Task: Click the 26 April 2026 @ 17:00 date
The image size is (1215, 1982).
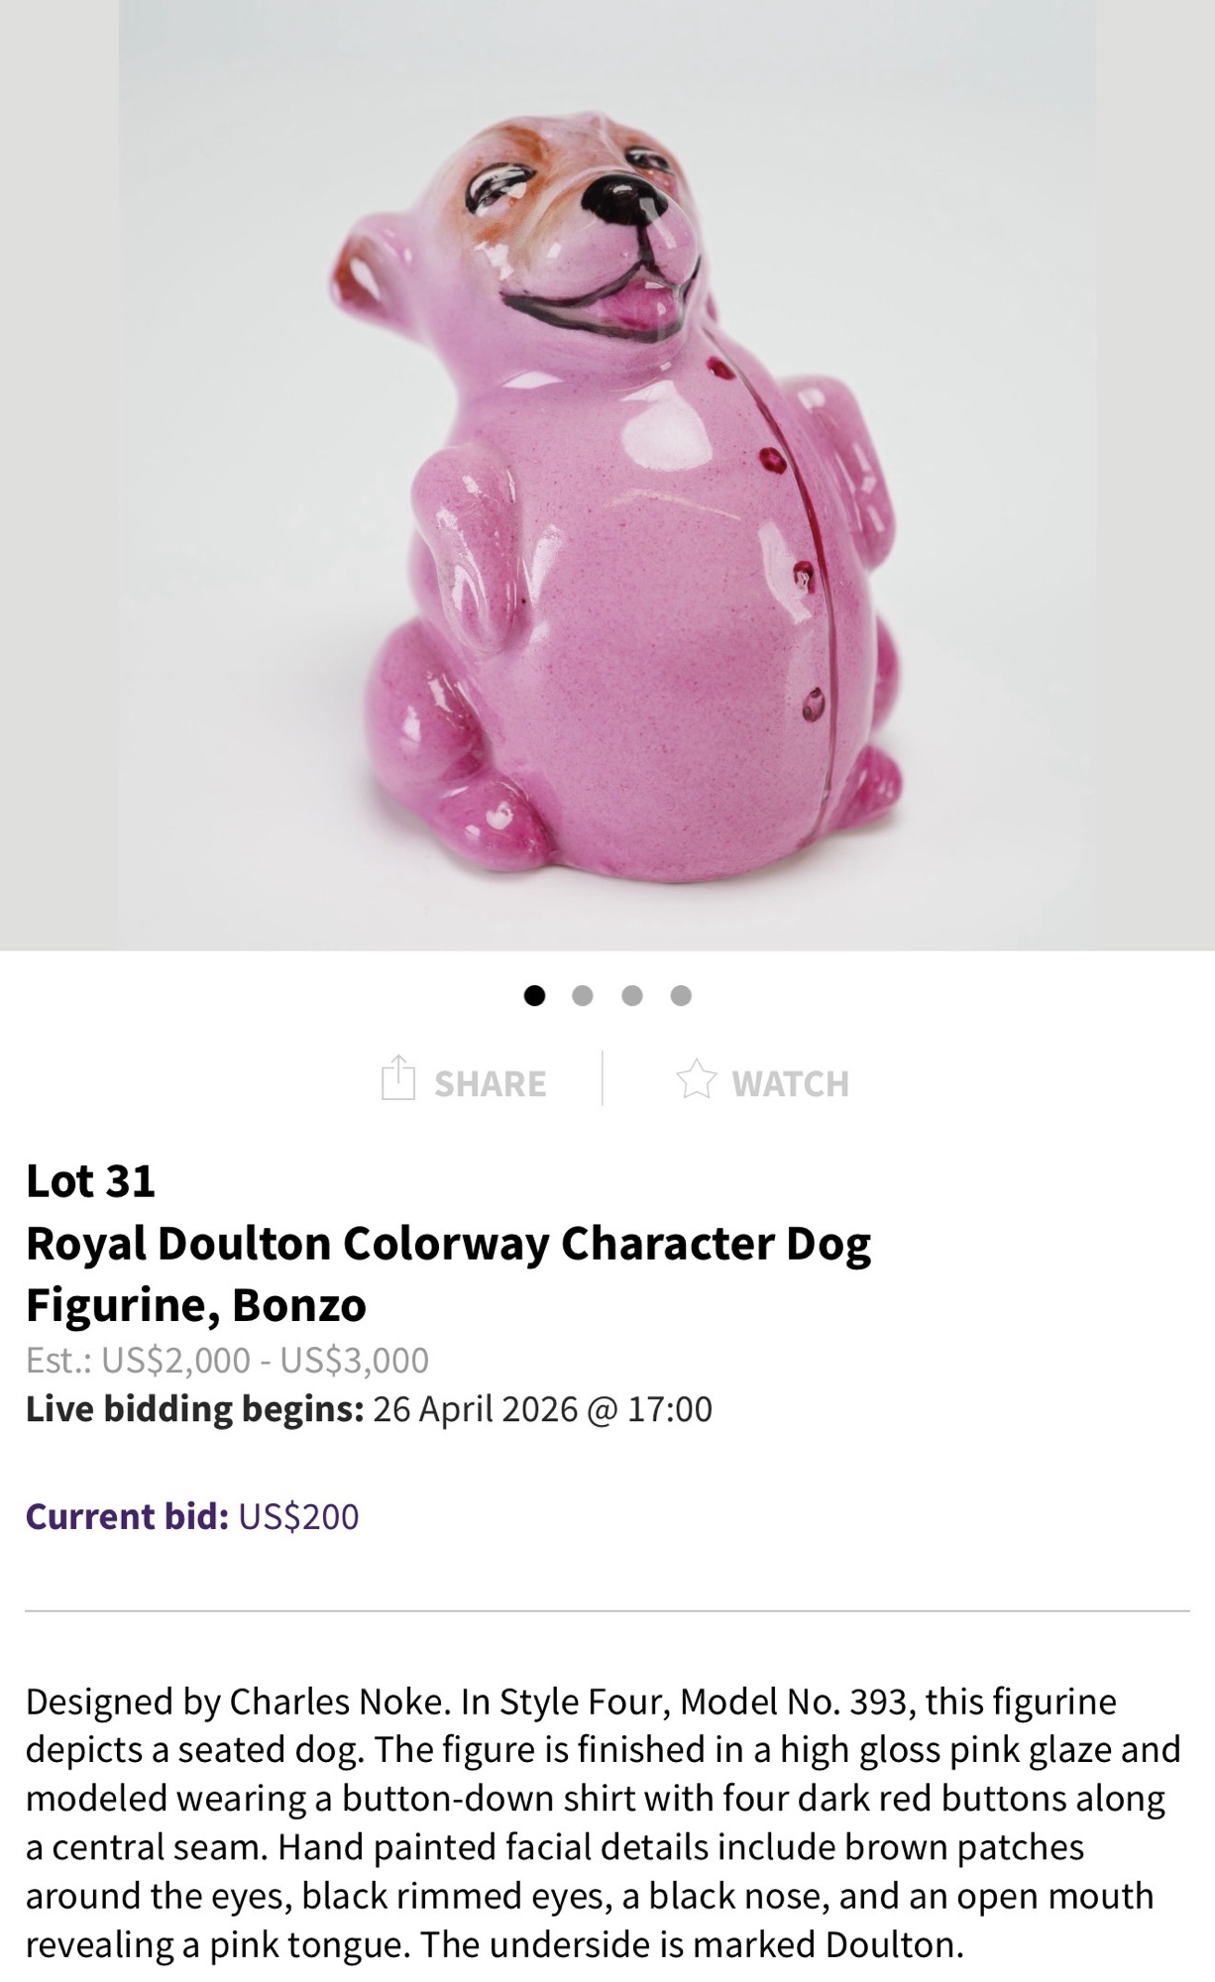Action: (542, 1408)
